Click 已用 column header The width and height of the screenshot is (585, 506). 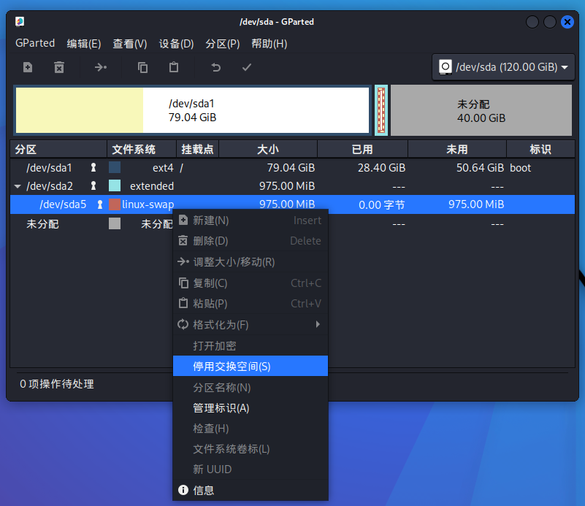(x=362, y=150)
